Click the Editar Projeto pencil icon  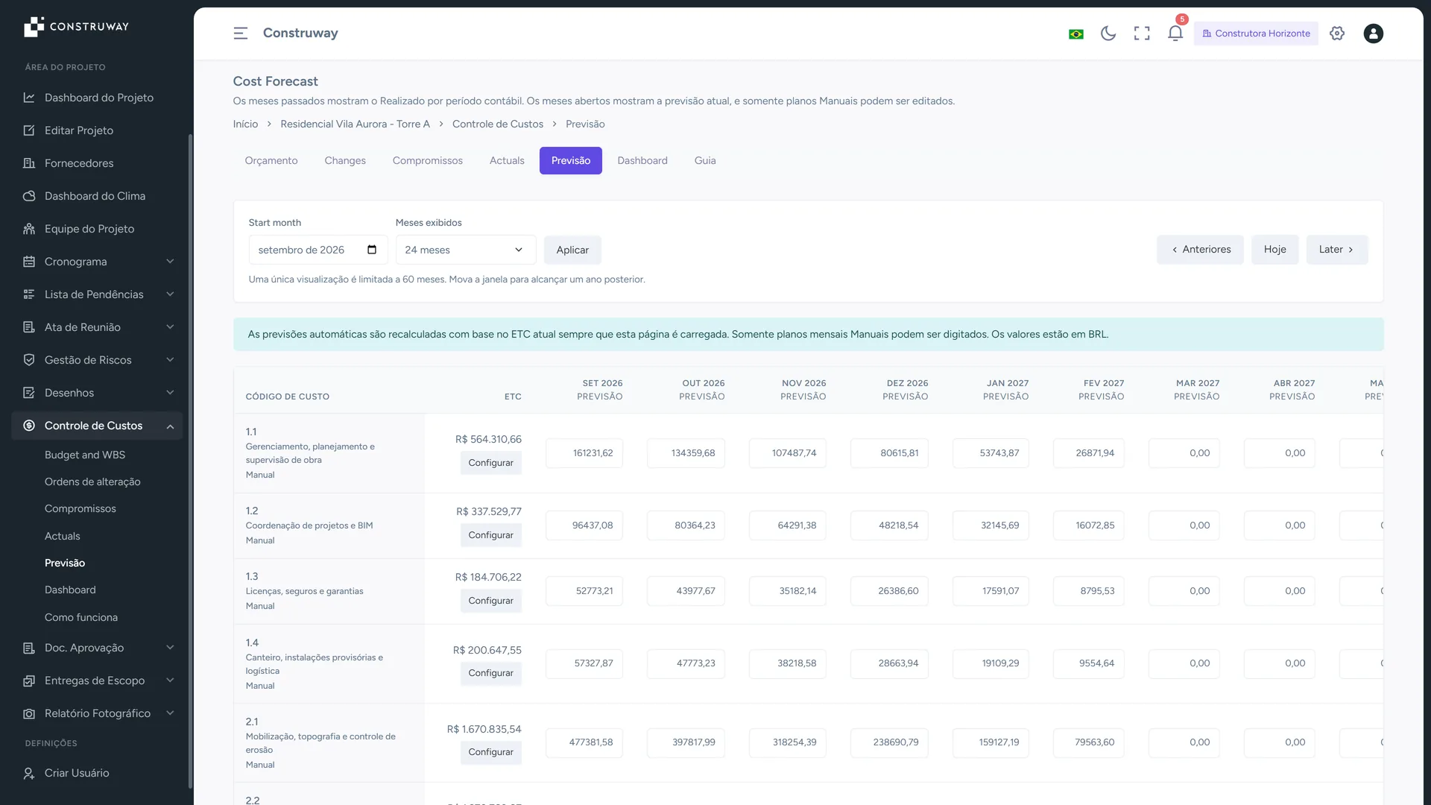click(x=29, y=130)
